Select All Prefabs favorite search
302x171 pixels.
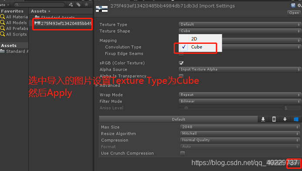pyautogui.click(x=14, y=29)
